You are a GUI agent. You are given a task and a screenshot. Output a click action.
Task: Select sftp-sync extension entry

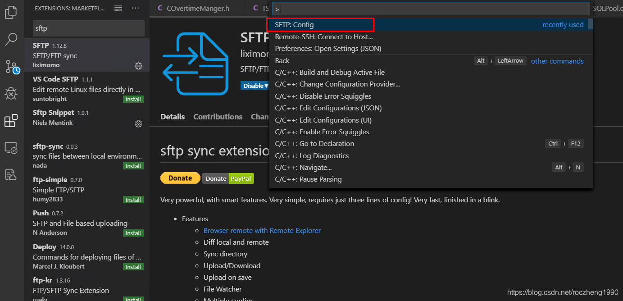click(87, 156)
